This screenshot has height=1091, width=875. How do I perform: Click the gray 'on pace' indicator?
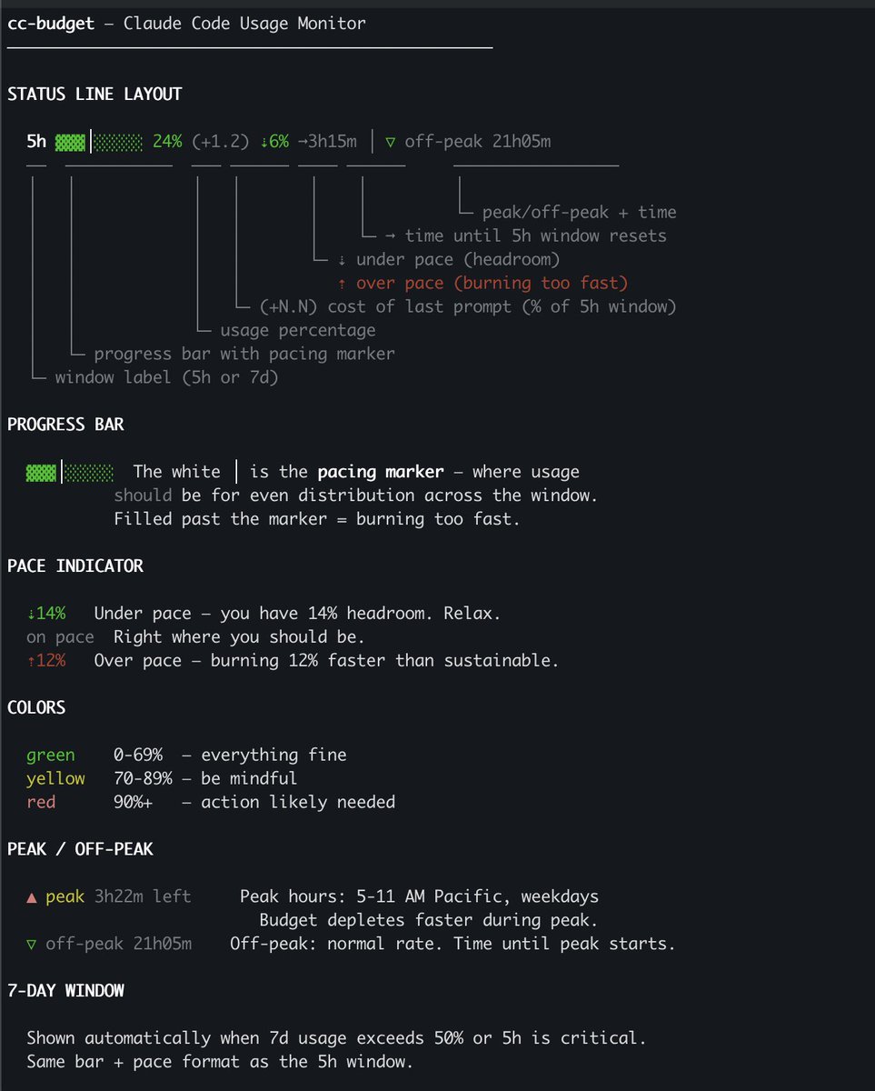click(x=61, y=636)
